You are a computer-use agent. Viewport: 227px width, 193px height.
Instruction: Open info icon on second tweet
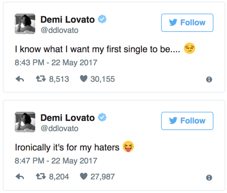click(209, 177)
